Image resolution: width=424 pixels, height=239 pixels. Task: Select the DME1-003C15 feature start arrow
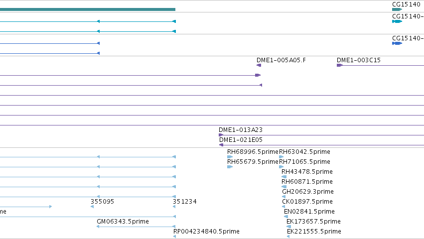tap(340, 65)
